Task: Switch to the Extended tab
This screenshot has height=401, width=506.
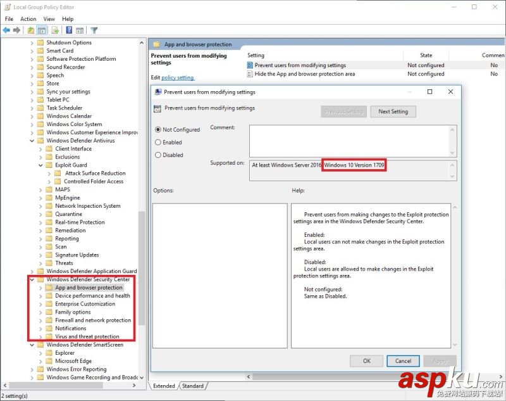Action: click(x=164, y=386)
